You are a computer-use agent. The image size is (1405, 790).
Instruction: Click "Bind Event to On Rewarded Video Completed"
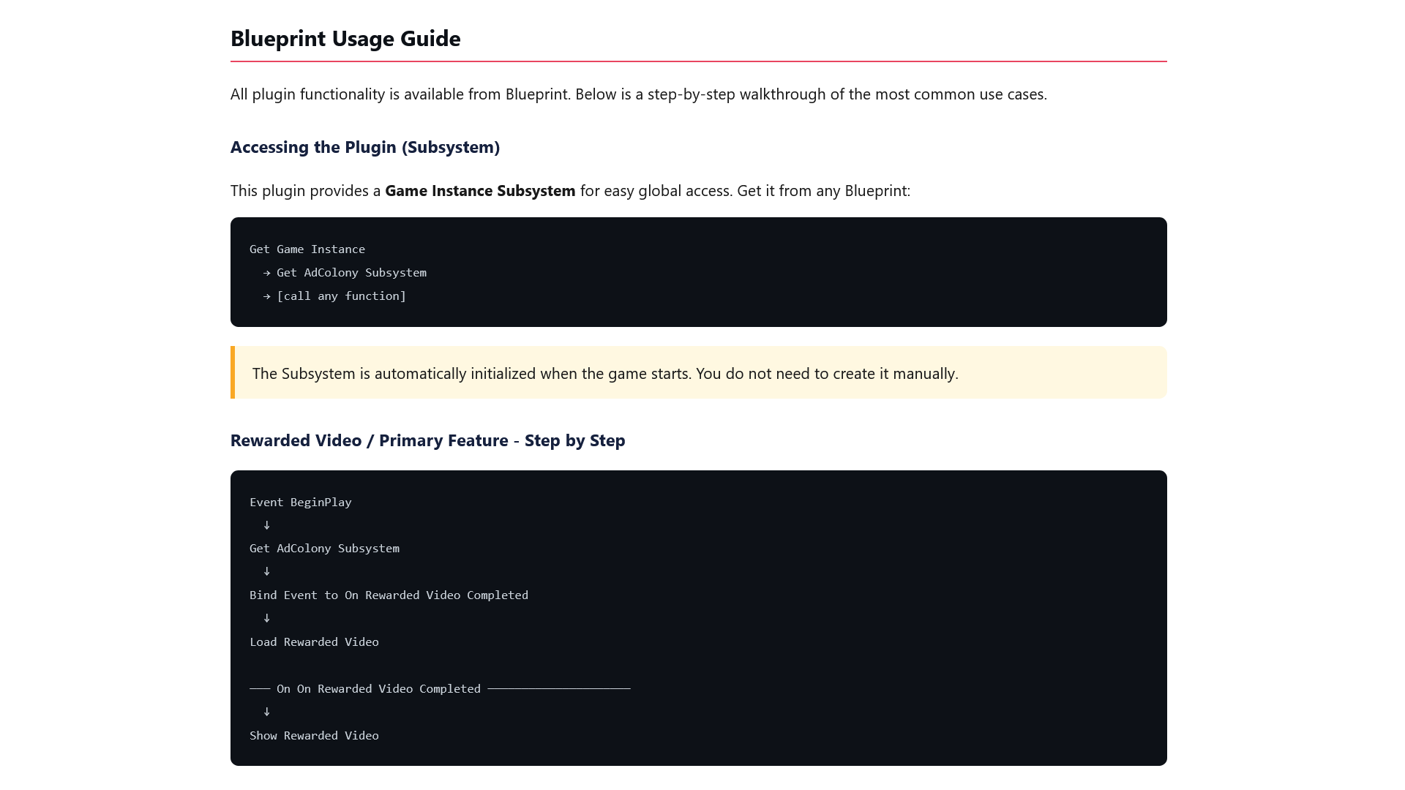(x=389, y=595)
